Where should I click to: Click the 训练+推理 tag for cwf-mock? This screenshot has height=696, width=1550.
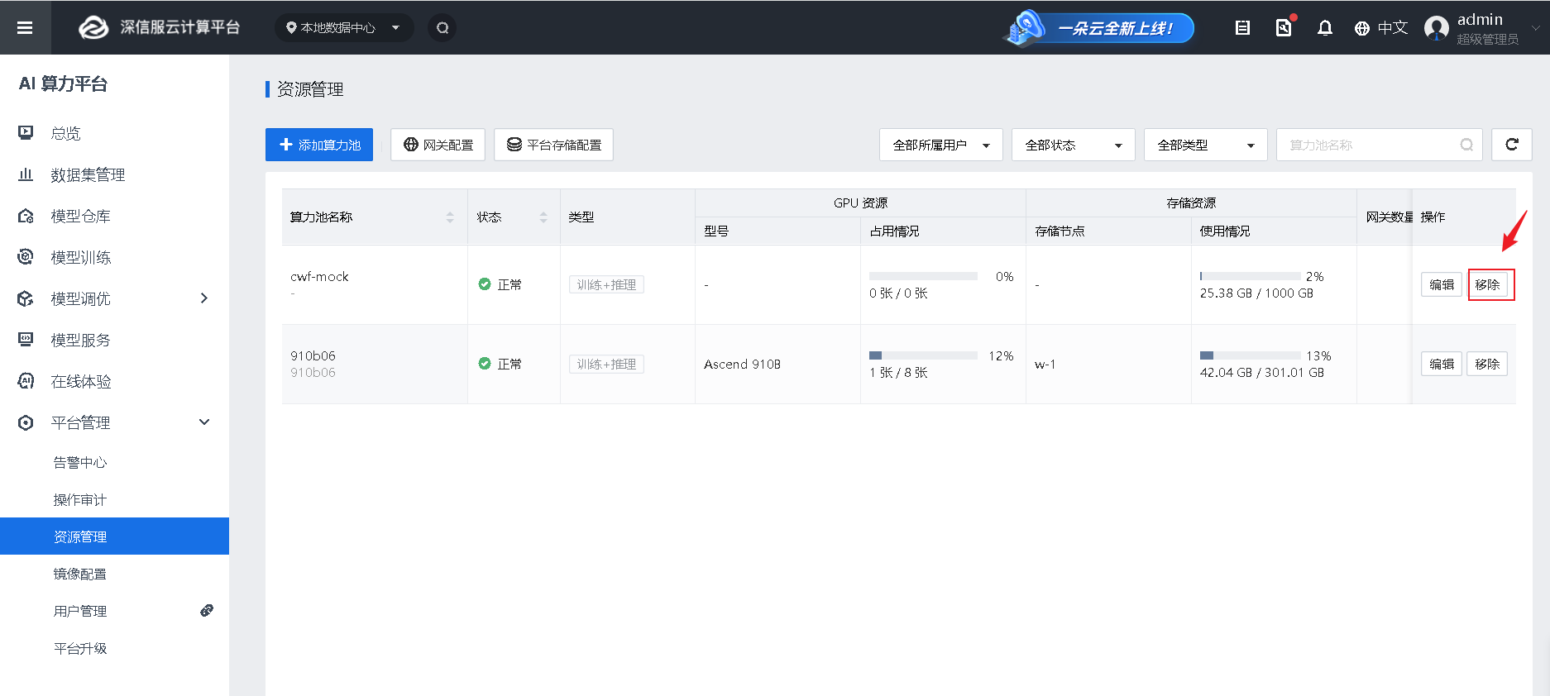click(x=606, y=284)
